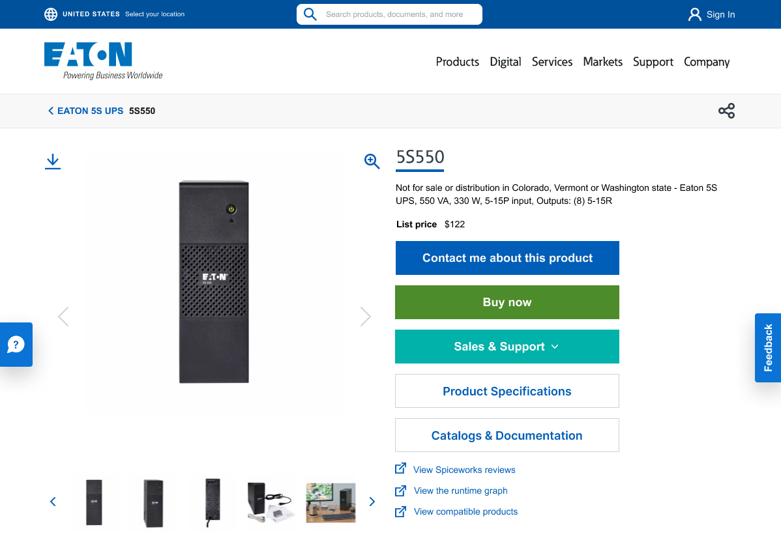The width and height of the screenshot is (781, 555).
Task: Download the product image via download icon
Action: [53, 161]
